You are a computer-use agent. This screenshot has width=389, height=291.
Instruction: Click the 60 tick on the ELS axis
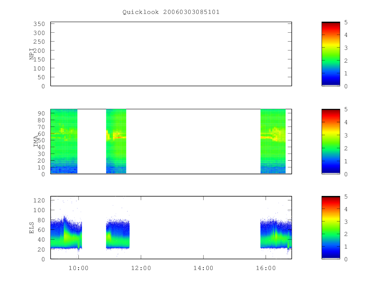(x=41, y=230)
